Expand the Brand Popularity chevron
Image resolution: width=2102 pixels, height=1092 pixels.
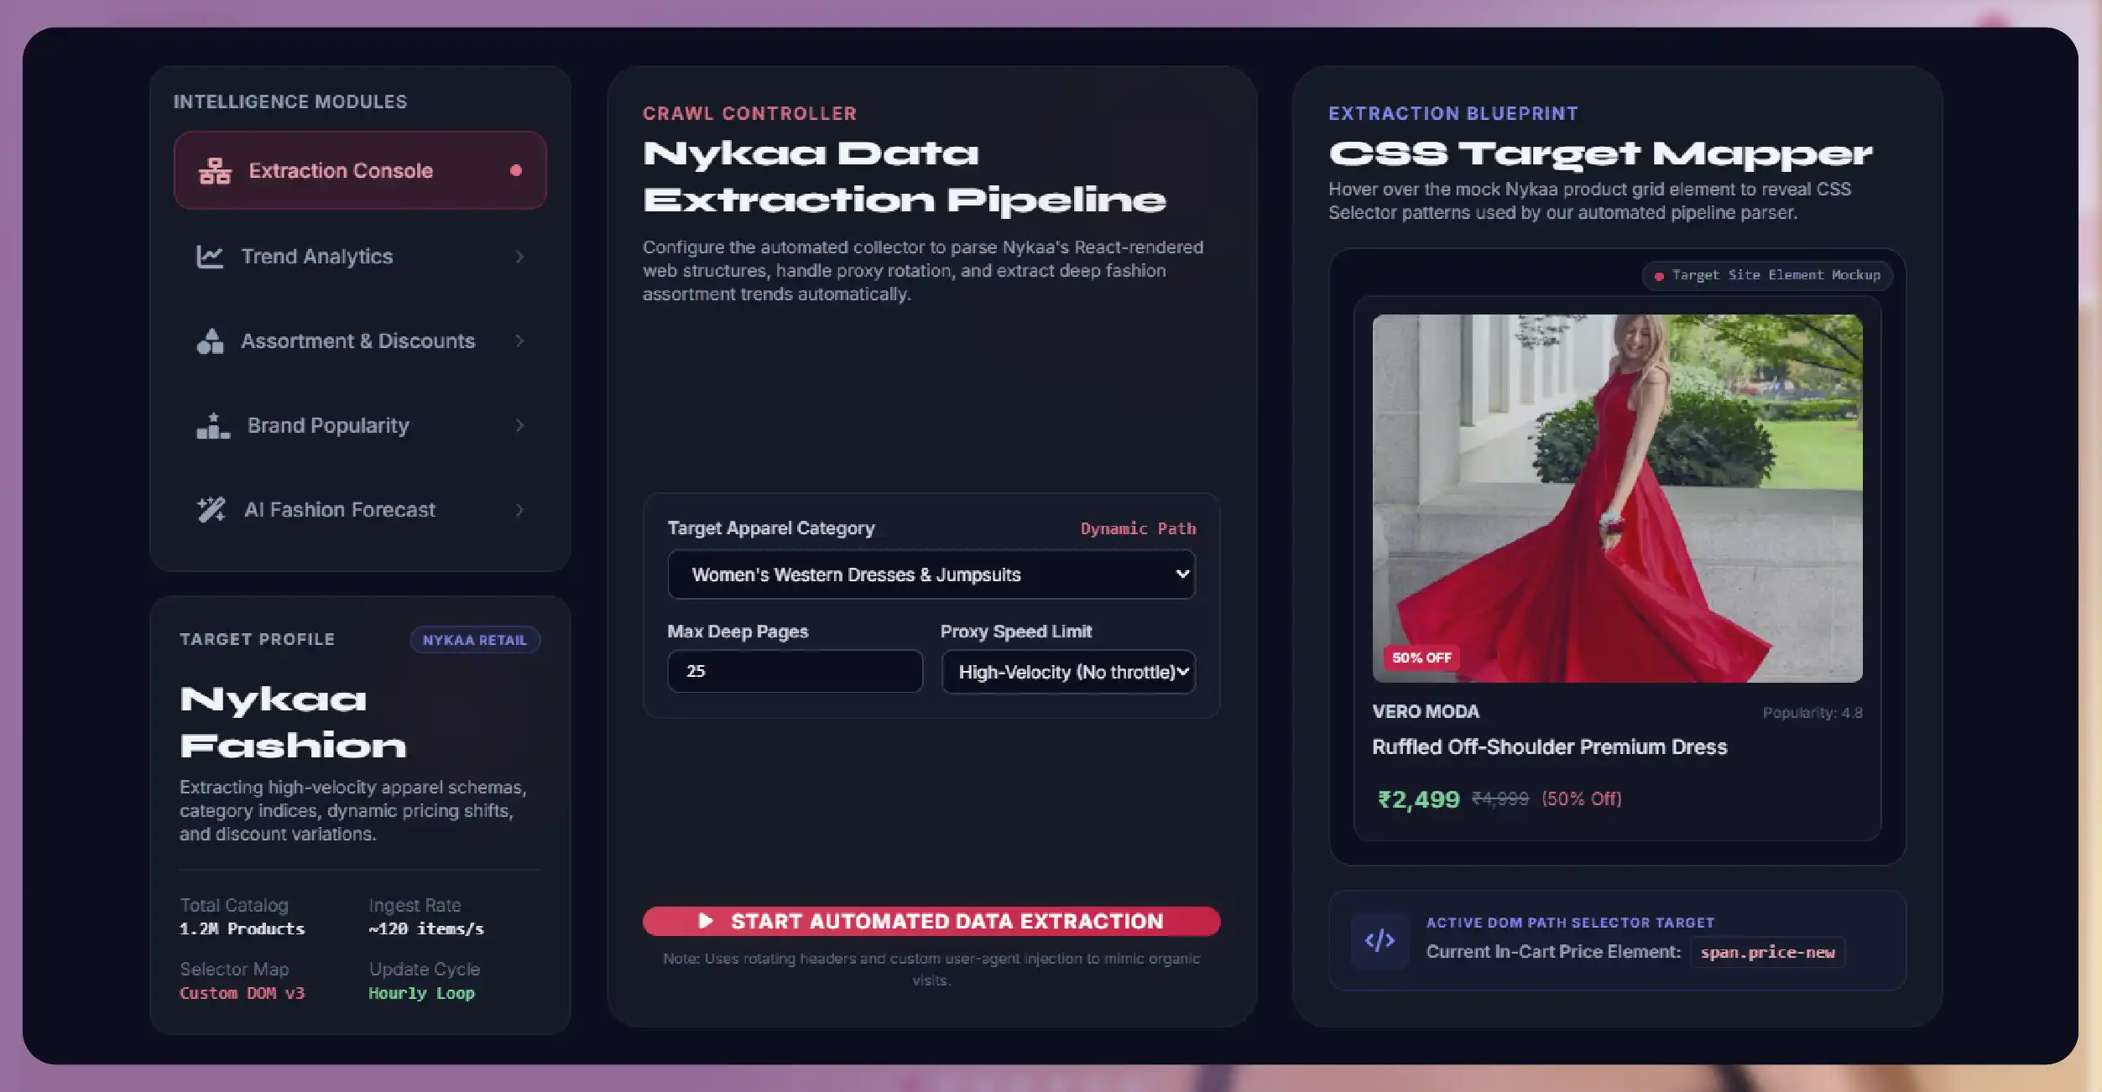tap(519, 426)
